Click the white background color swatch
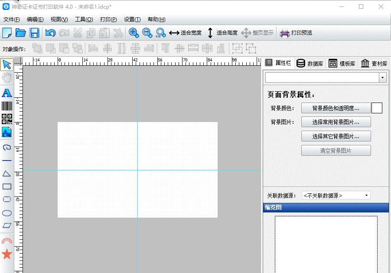This screenshot has width=391, height=273. click(377, 108)
